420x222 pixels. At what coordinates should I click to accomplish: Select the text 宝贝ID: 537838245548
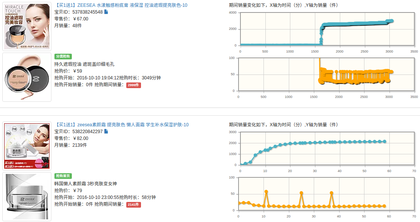click(79, 12)
